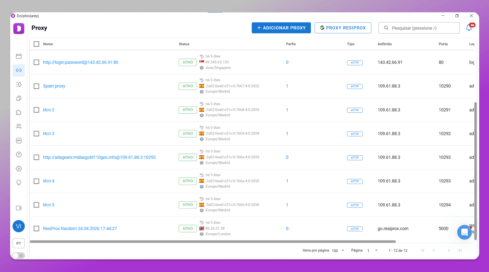Toggle the light/dark theme switch

click(19, 256)
